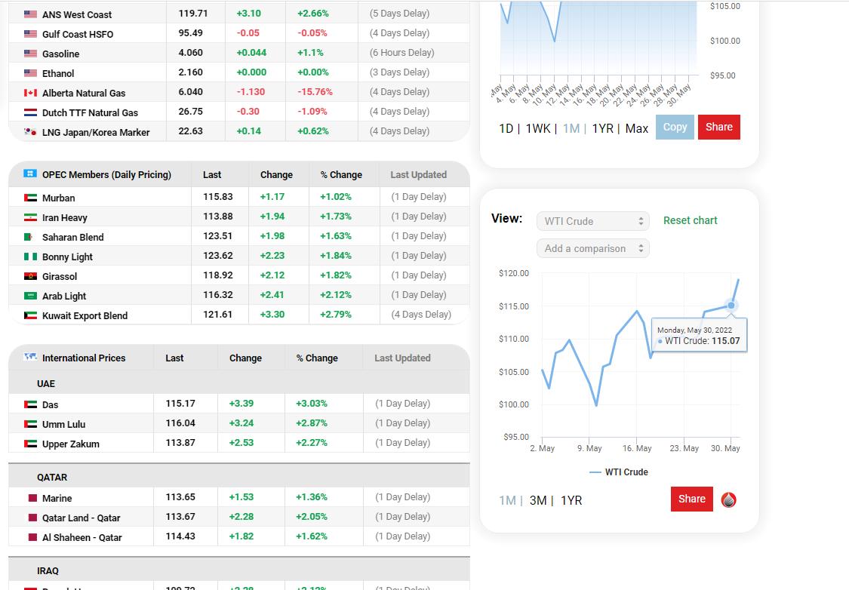
Task: Click the Qatar flag beside Al Shaheen - Qatar
Action: coord(32,537)
